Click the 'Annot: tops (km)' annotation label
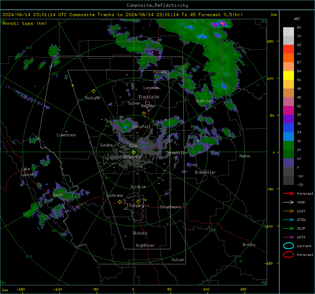 pyautogui.click(x=24, y=23)
